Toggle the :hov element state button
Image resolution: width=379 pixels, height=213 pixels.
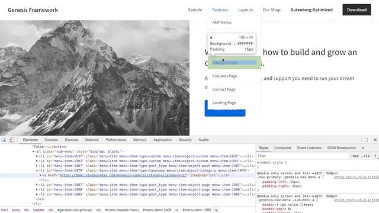coord(355,156)
